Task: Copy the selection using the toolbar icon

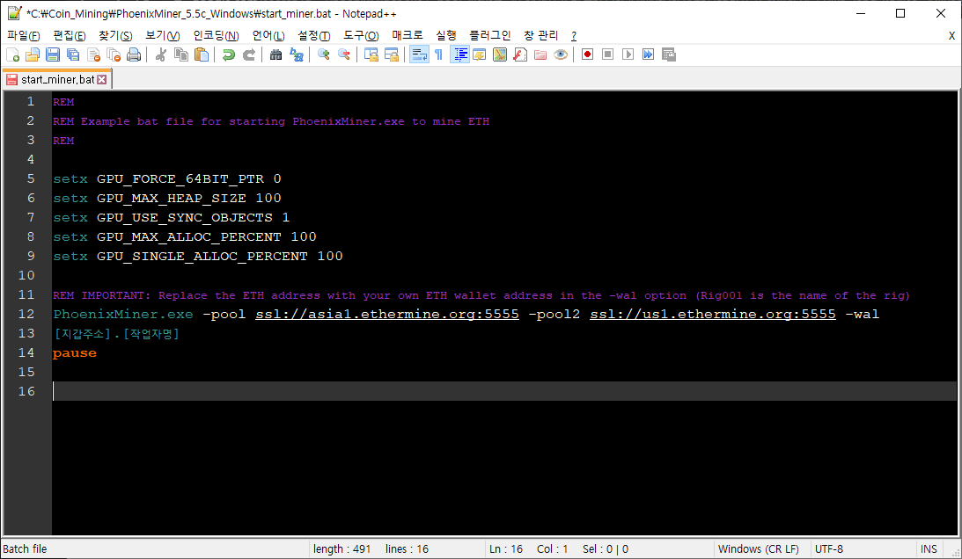Action: 181,54
